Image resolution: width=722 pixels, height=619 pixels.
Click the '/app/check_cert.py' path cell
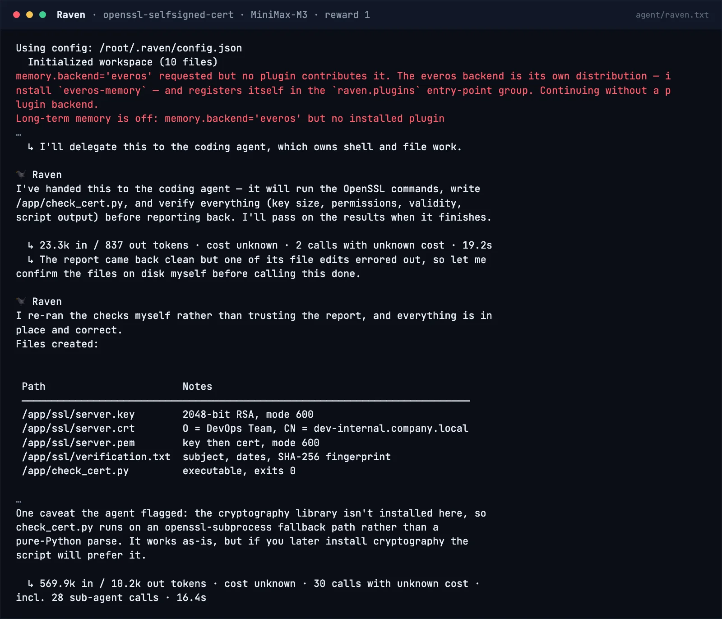pyautogui.click(x=75, y=471)
